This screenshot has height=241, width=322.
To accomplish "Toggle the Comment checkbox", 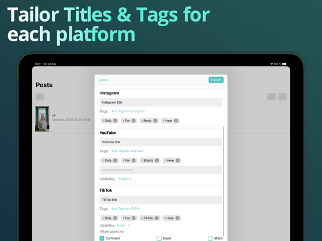I will [x=101, y=238].
